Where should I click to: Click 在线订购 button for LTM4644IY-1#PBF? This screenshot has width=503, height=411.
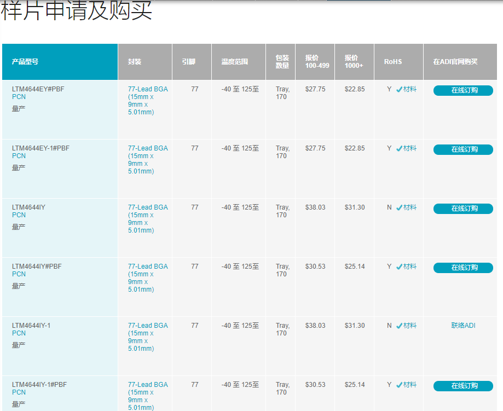pos(463,386)
